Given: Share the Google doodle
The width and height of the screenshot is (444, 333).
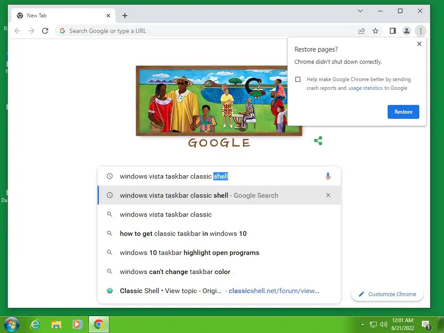Looking at the screenshot, I should click(x=318, y=141).
